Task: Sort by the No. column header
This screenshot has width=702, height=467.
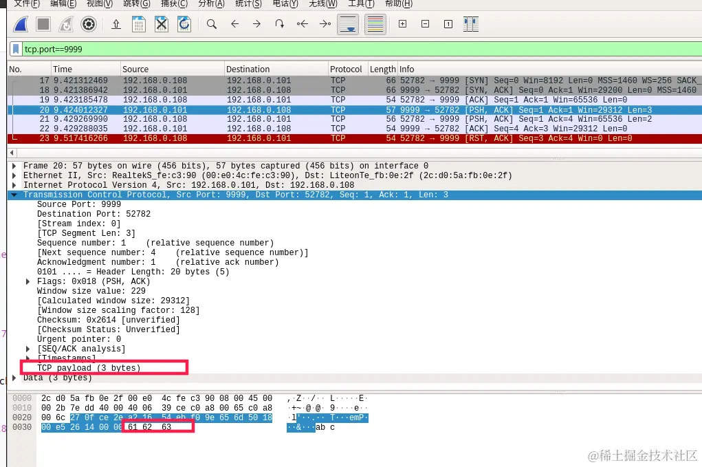Action: [29, 69]
